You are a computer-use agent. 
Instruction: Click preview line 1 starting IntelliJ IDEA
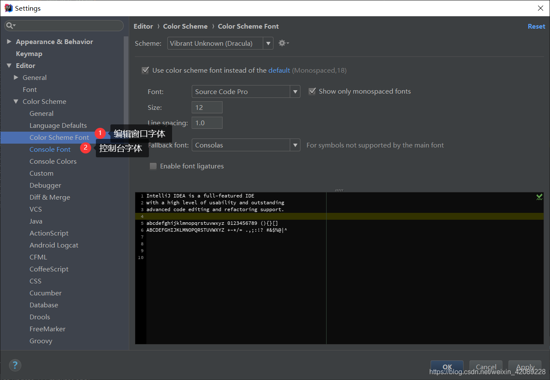point(200,196)
